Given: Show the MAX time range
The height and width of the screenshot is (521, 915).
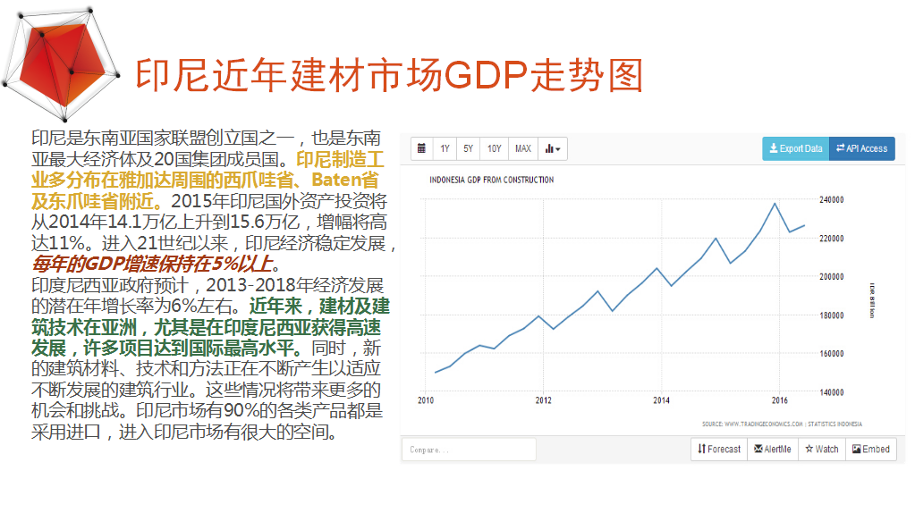Looking at the screenshot, I should 523,148.
